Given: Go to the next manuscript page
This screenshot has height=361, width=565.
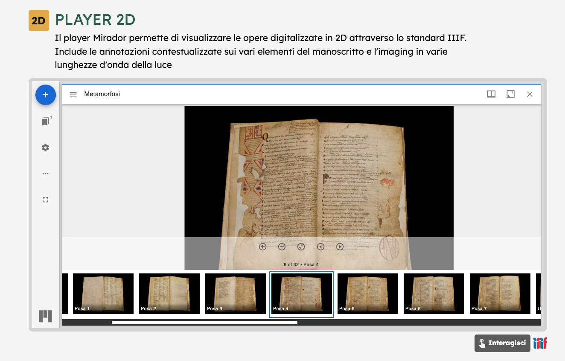Looking at the screenshot, I should click(340, 247).
